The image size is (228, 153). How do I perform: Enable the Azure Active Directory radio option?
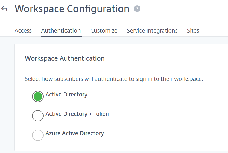(x=38, y=135)
